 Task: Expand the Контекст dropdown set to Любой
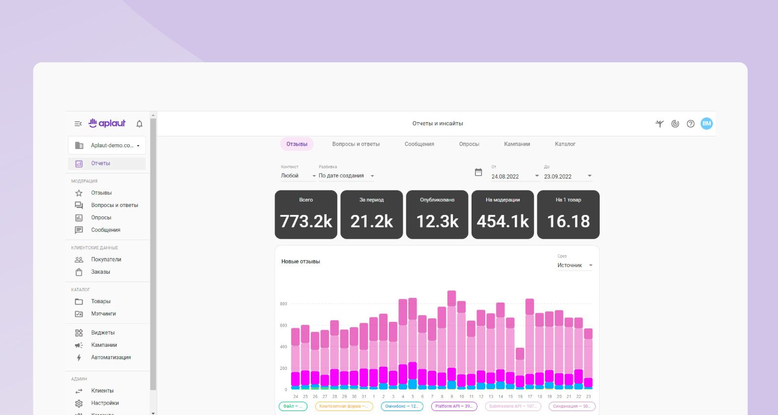pos(298,176)
